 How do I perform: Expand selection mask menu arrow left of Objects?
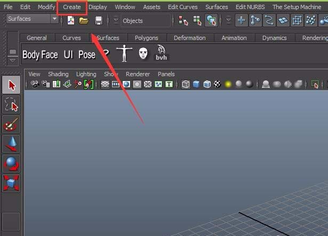(116, 20)
